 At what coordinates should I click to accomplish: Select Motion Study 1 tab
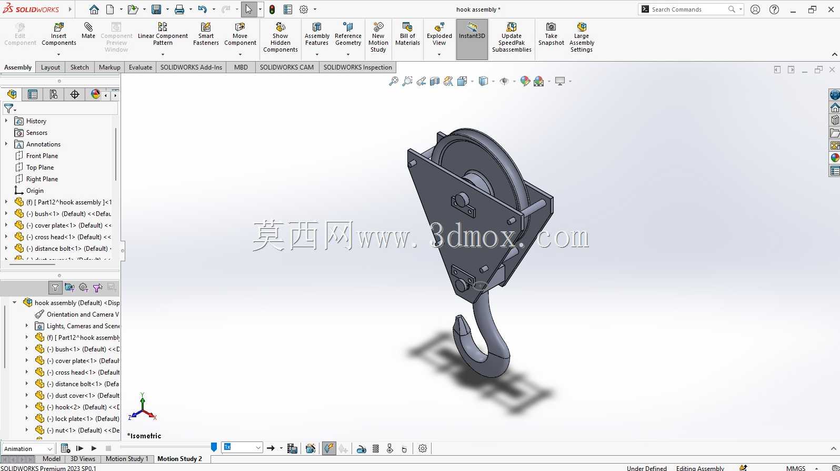tap(127, 459)
